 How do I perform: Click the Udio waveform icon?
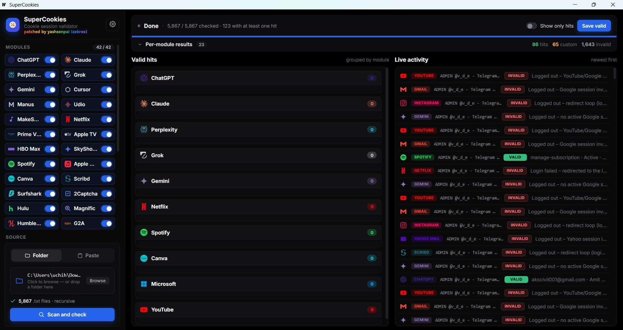coord(68,105)
